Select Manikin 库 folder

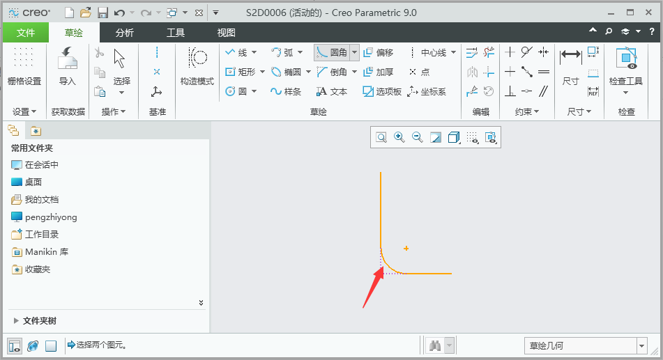[40, 252]
